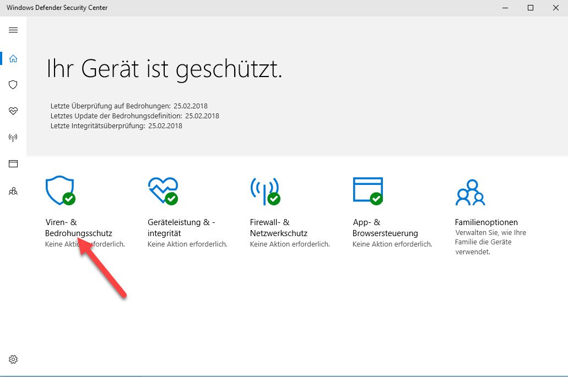Click the 'Ihr Gerät ist geschützt.' heading

164,69
